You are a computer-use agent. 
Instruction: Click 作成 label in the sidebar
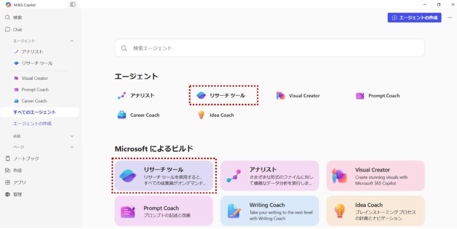17,171
